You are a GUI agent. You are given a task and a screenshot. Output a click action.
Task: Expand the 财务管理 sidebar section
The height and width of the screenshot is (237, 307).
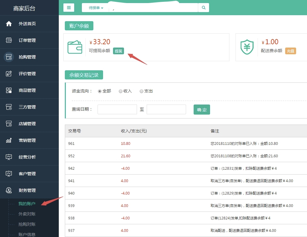(x=27, y=190)
